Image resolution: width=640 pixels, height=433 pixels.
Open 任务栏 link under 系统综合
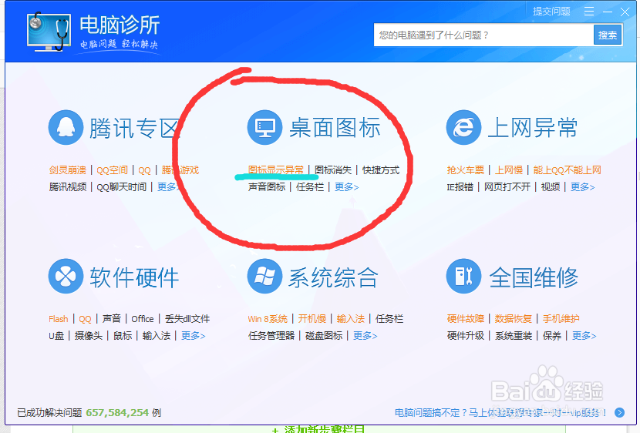coord(389,319)
